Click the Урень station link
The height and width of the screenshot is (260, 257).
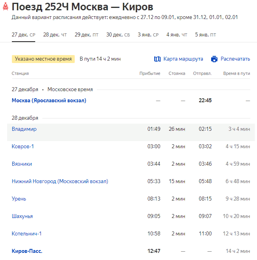point(19,199)
